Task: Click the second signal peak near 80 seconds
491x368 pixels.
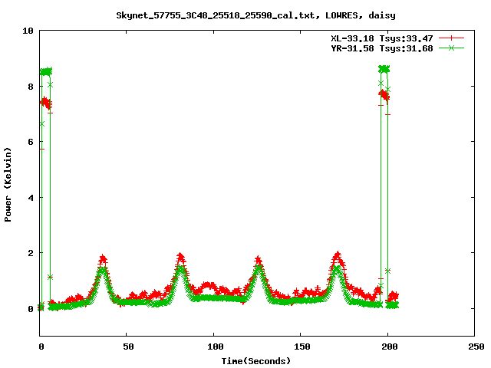Action: tap(180, 257)
